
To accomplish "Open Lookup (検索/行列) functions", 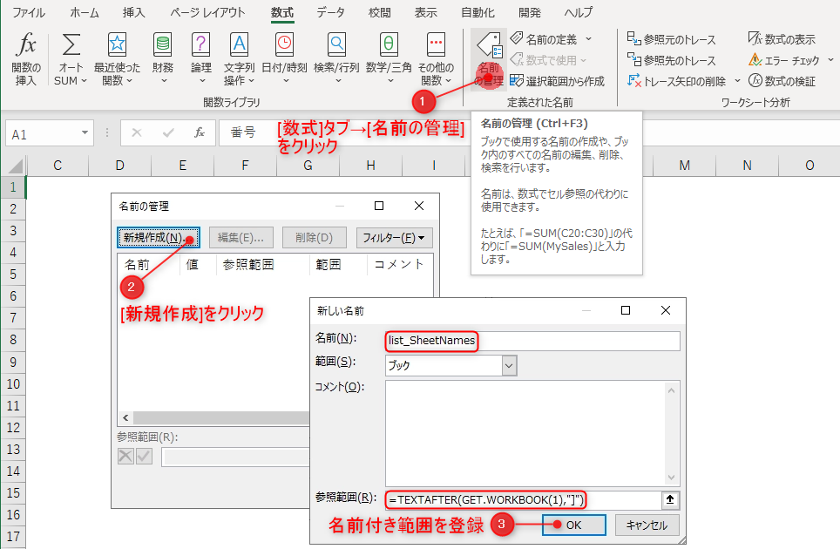I will coord(337,58).
